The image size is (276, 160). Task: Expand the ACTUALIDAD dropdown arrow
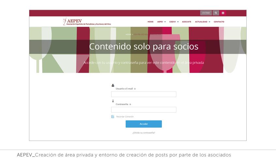click(210, 22)
